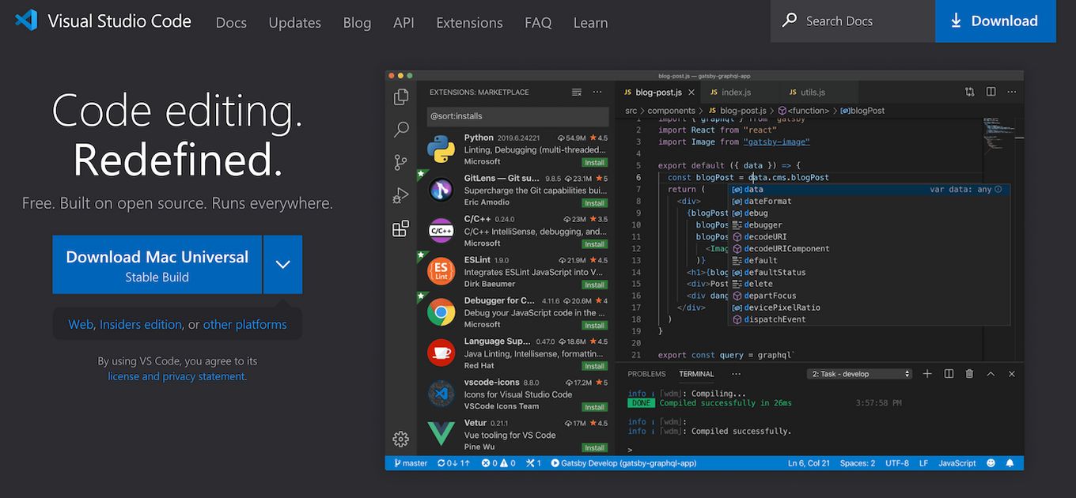Install the Python extension
This screenshot has height=498, width=1076.
coord(595,162)
